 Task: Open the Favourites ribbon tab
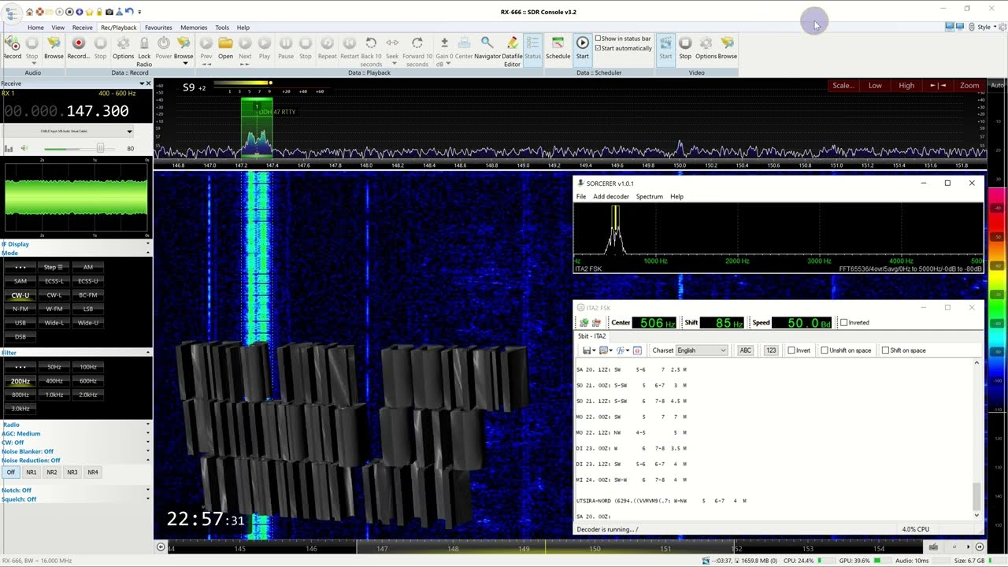click(x=158, y=28)
